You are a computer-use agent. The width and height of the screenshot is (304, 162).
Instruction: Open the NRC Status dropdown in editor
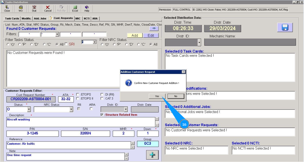pyautogui.click(x=71, y=109)
